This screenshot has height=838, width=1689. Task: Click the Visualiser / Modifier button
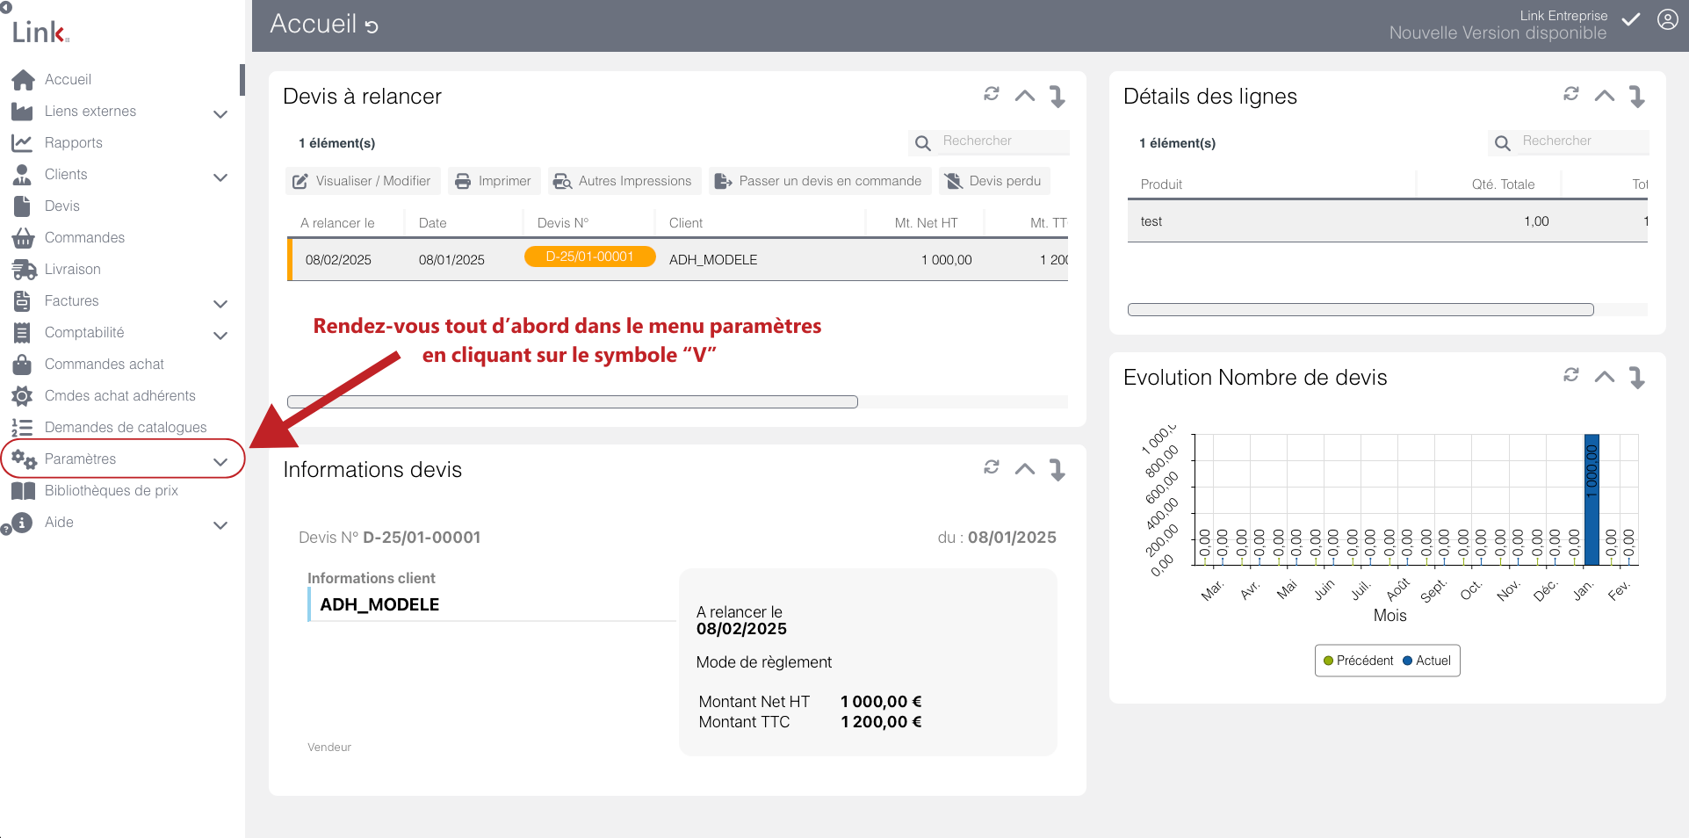click(362, 181)
